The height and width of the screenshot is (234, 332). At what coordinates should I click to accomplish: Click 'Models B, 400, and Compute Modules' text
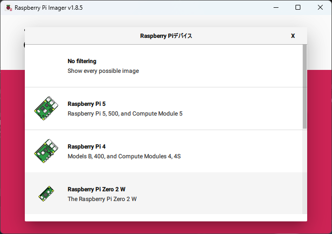click(x=124, y=156)
